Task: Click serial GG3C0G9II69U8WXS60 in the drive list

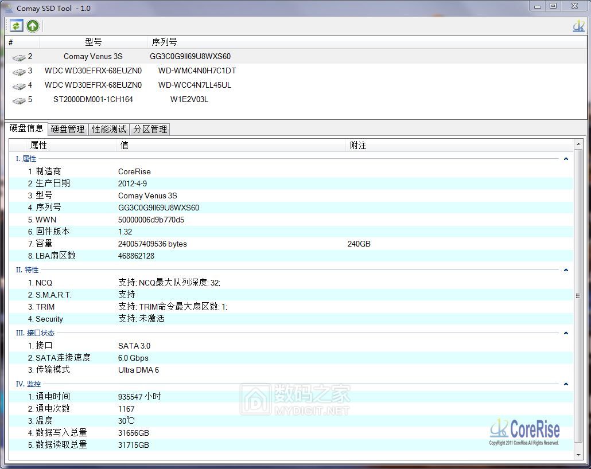Action: click(190, 57)
